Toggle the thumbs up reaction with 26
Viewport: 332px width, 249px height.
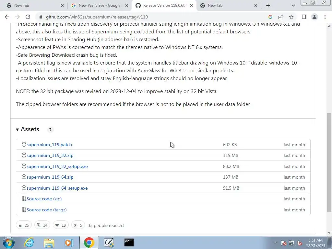(x=24, y=225)
